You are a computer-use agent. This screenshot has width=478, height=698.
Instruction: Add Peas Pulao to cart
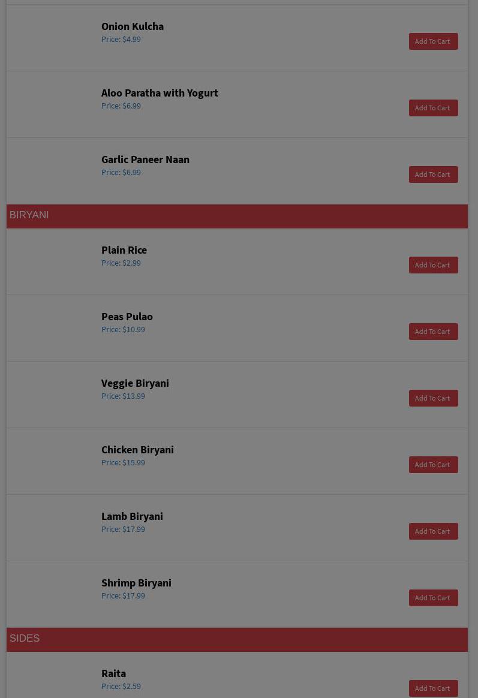(x=433, y=332)
